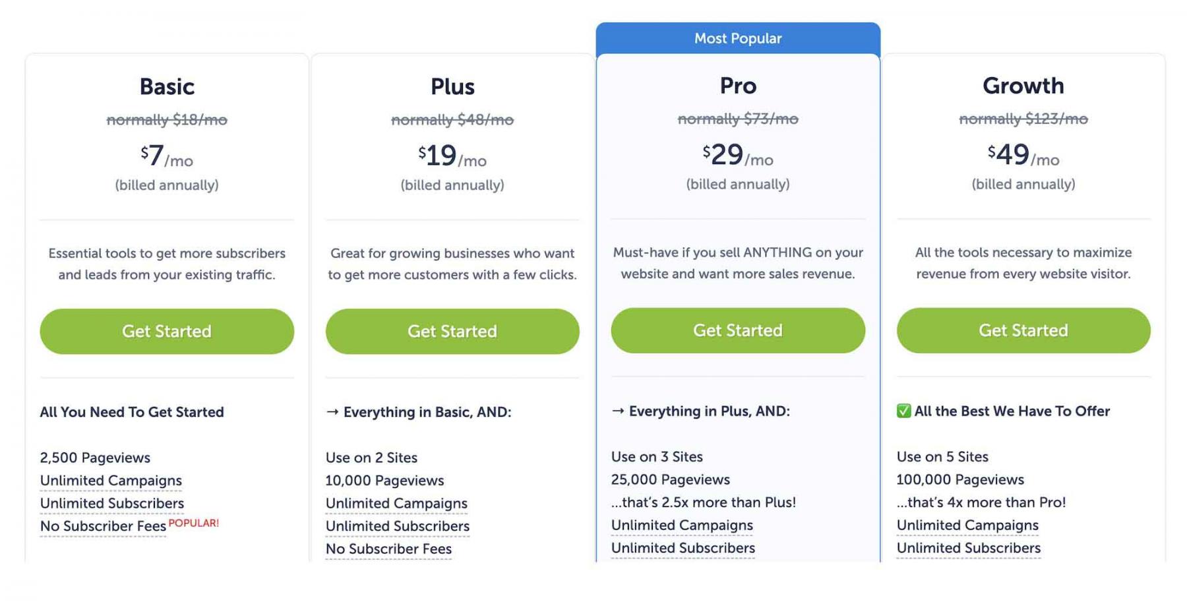
Task: Click the arrow before "Everything in Plus, AND:"
Action: coord(618,411)
